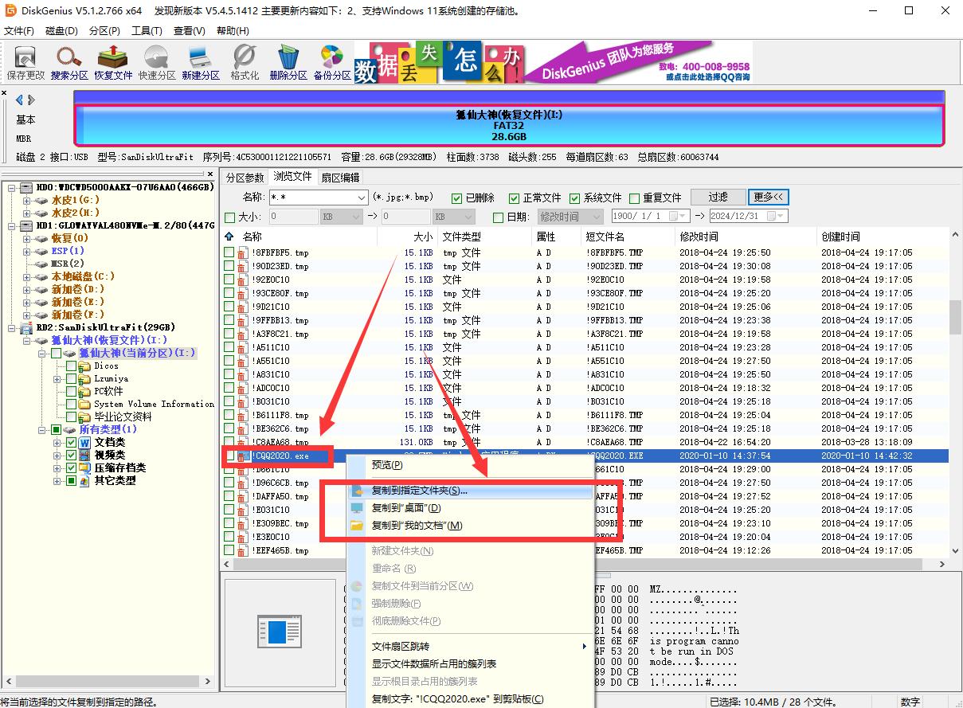Click the 快速分区 (Quick Partition) icon

(157, 61)
